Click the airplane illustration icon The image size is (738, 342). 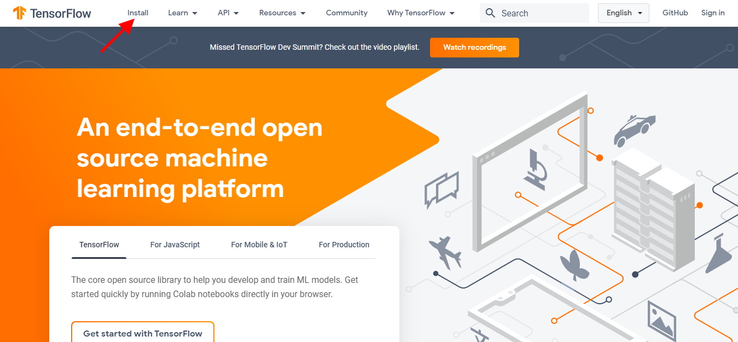coord(445,252)
